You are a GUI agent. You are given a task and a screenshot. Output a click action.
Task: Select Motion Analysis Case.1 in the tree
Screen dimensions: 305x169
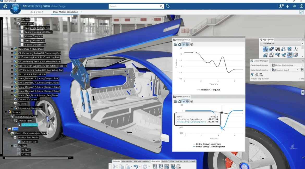pos(27,116)
